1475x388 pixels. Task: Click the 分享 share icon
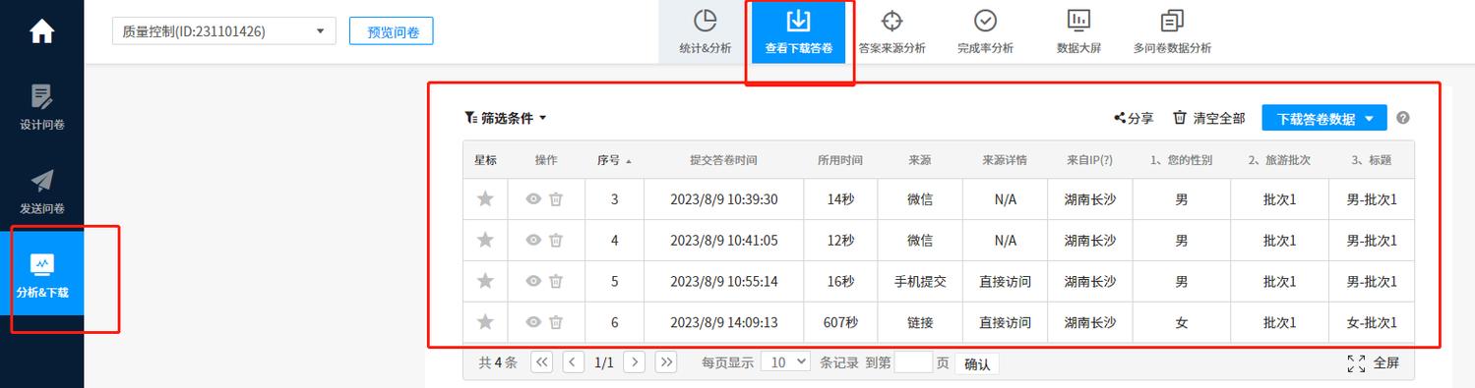(x=1134, y=118)
